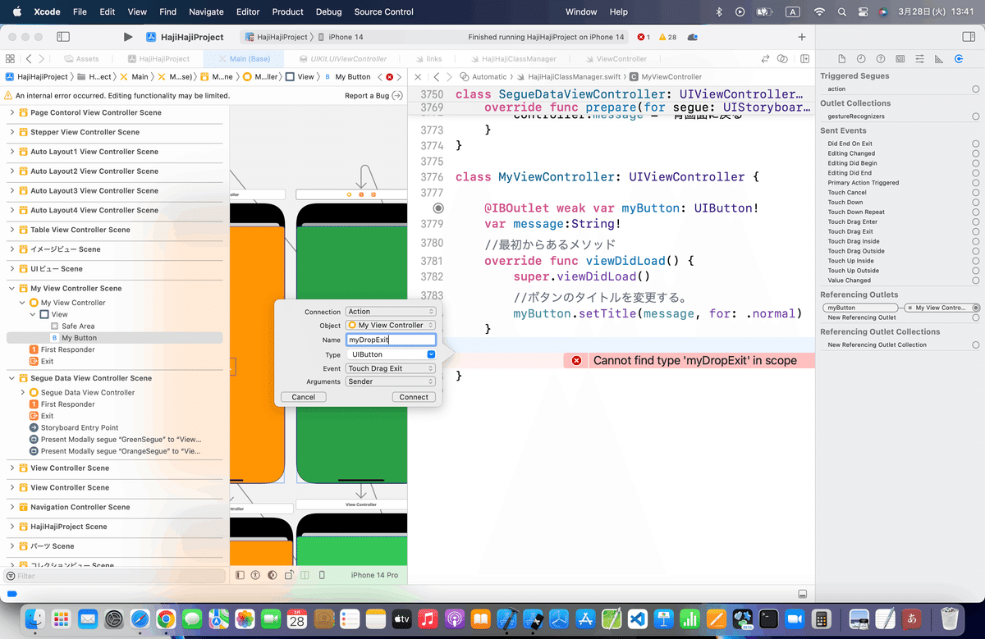Show the File inspector
Viewport: 985px width, 639px height.
tap(841, 59)
